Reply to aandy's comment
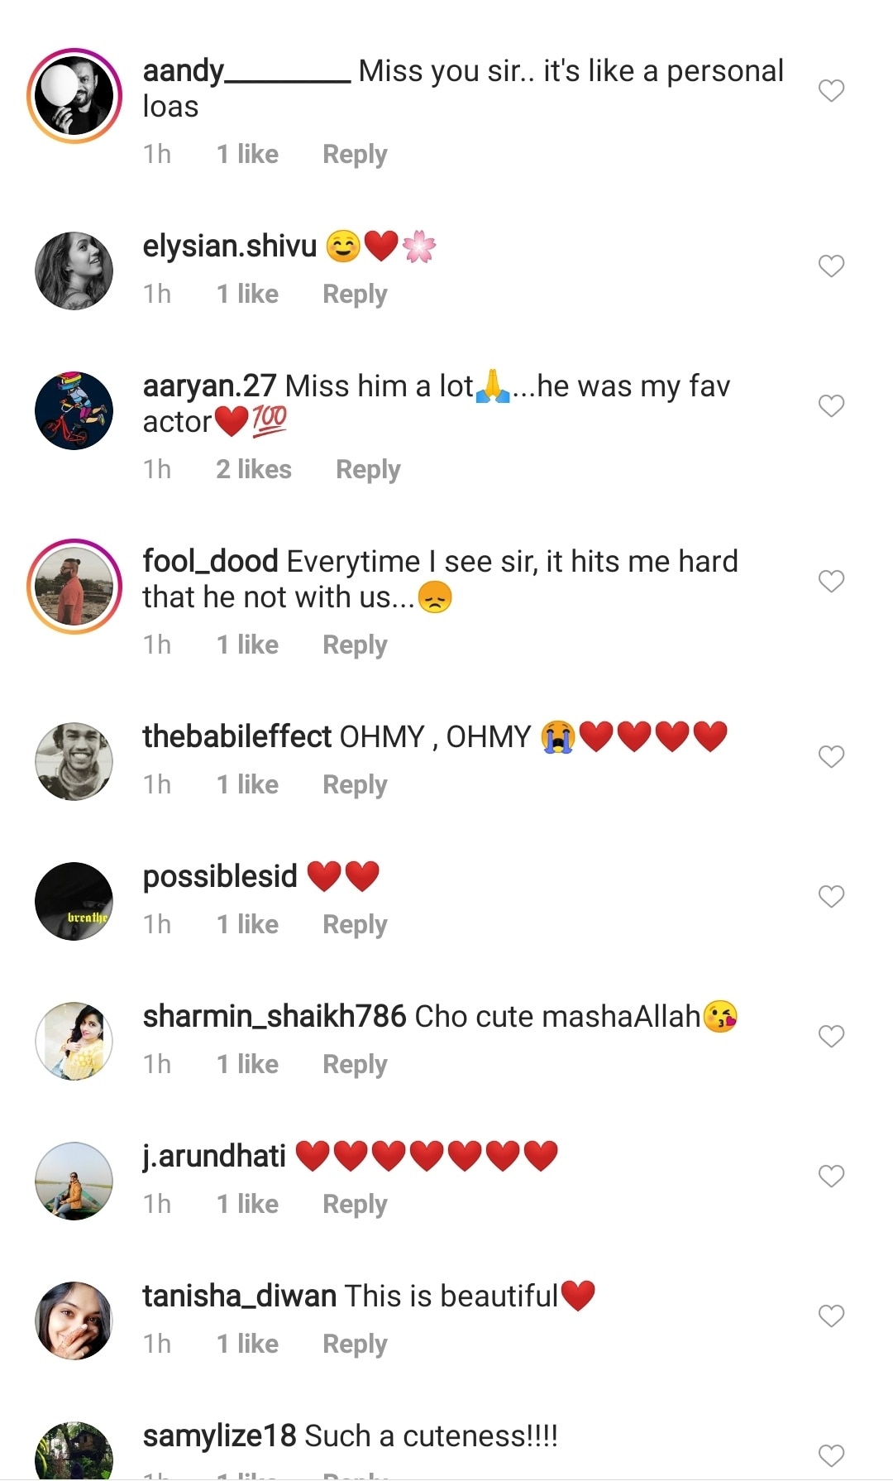The image size is (893, 1481). tap(355, 155)
